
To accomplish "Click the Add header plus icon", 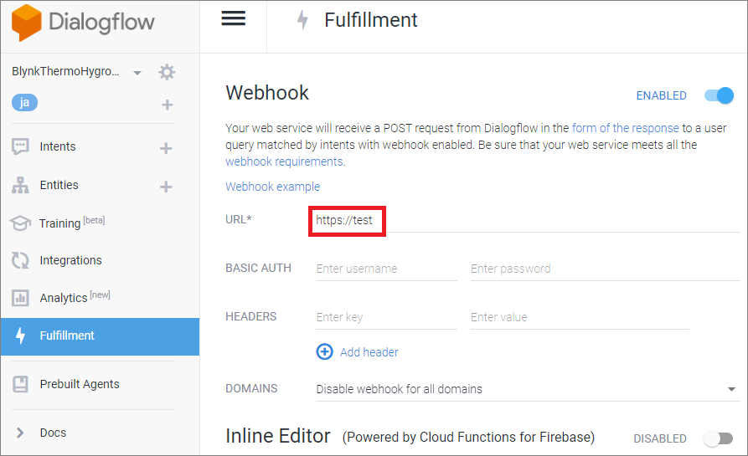I will point(324,352).
